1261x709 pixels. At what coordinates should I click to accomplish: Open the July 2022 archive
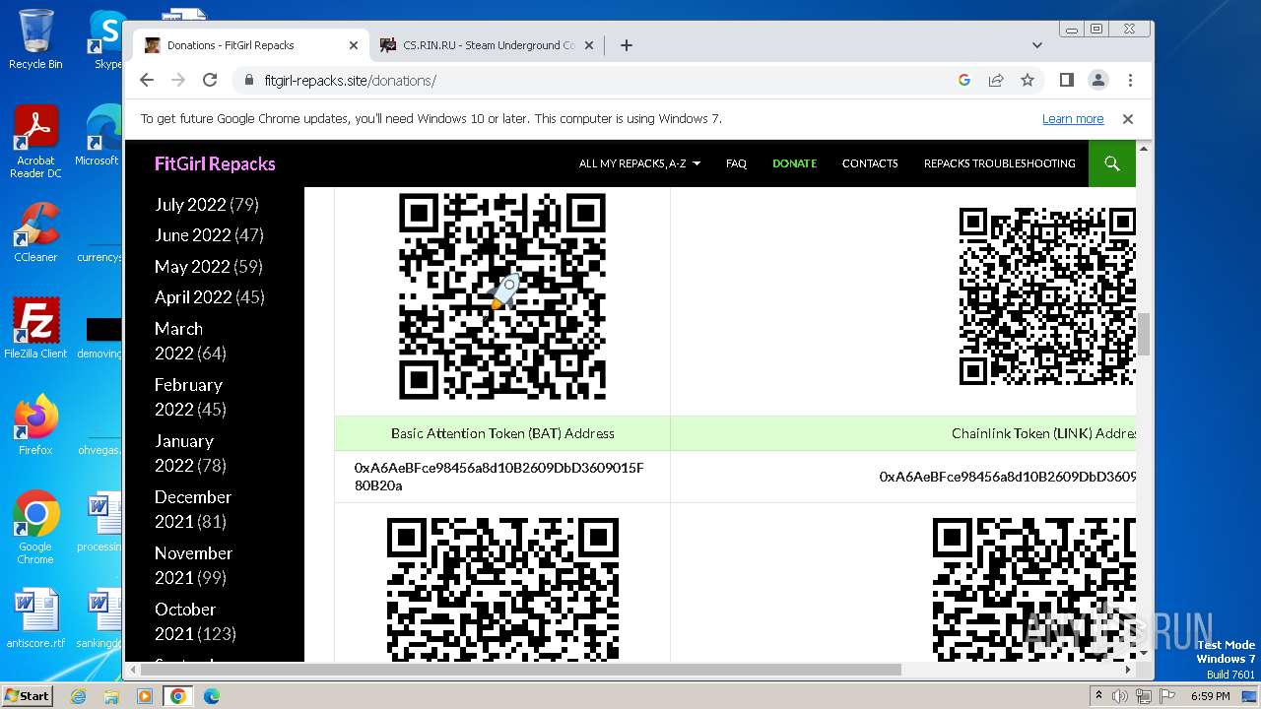[190, 205]
